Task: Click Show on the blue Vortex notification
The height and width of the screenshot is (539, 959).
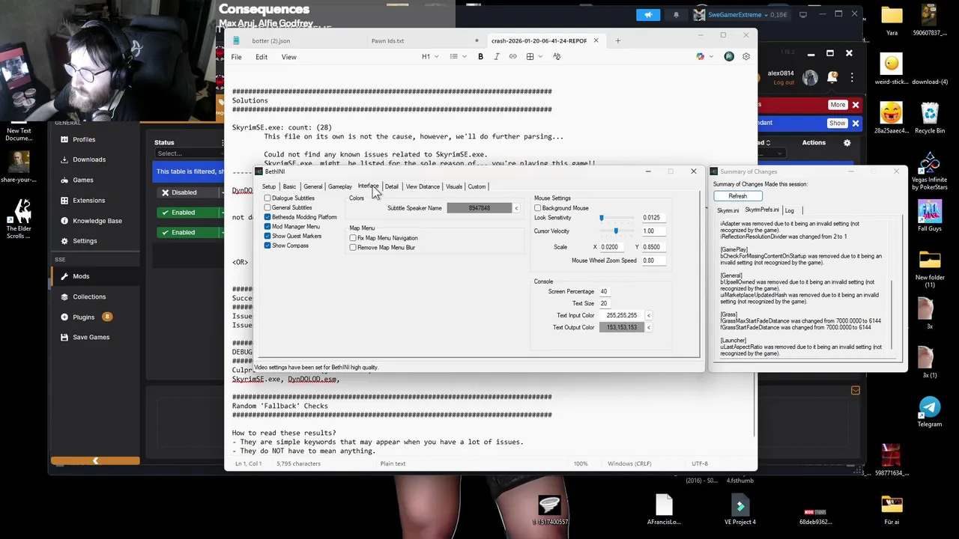Action: click(837, 123)
